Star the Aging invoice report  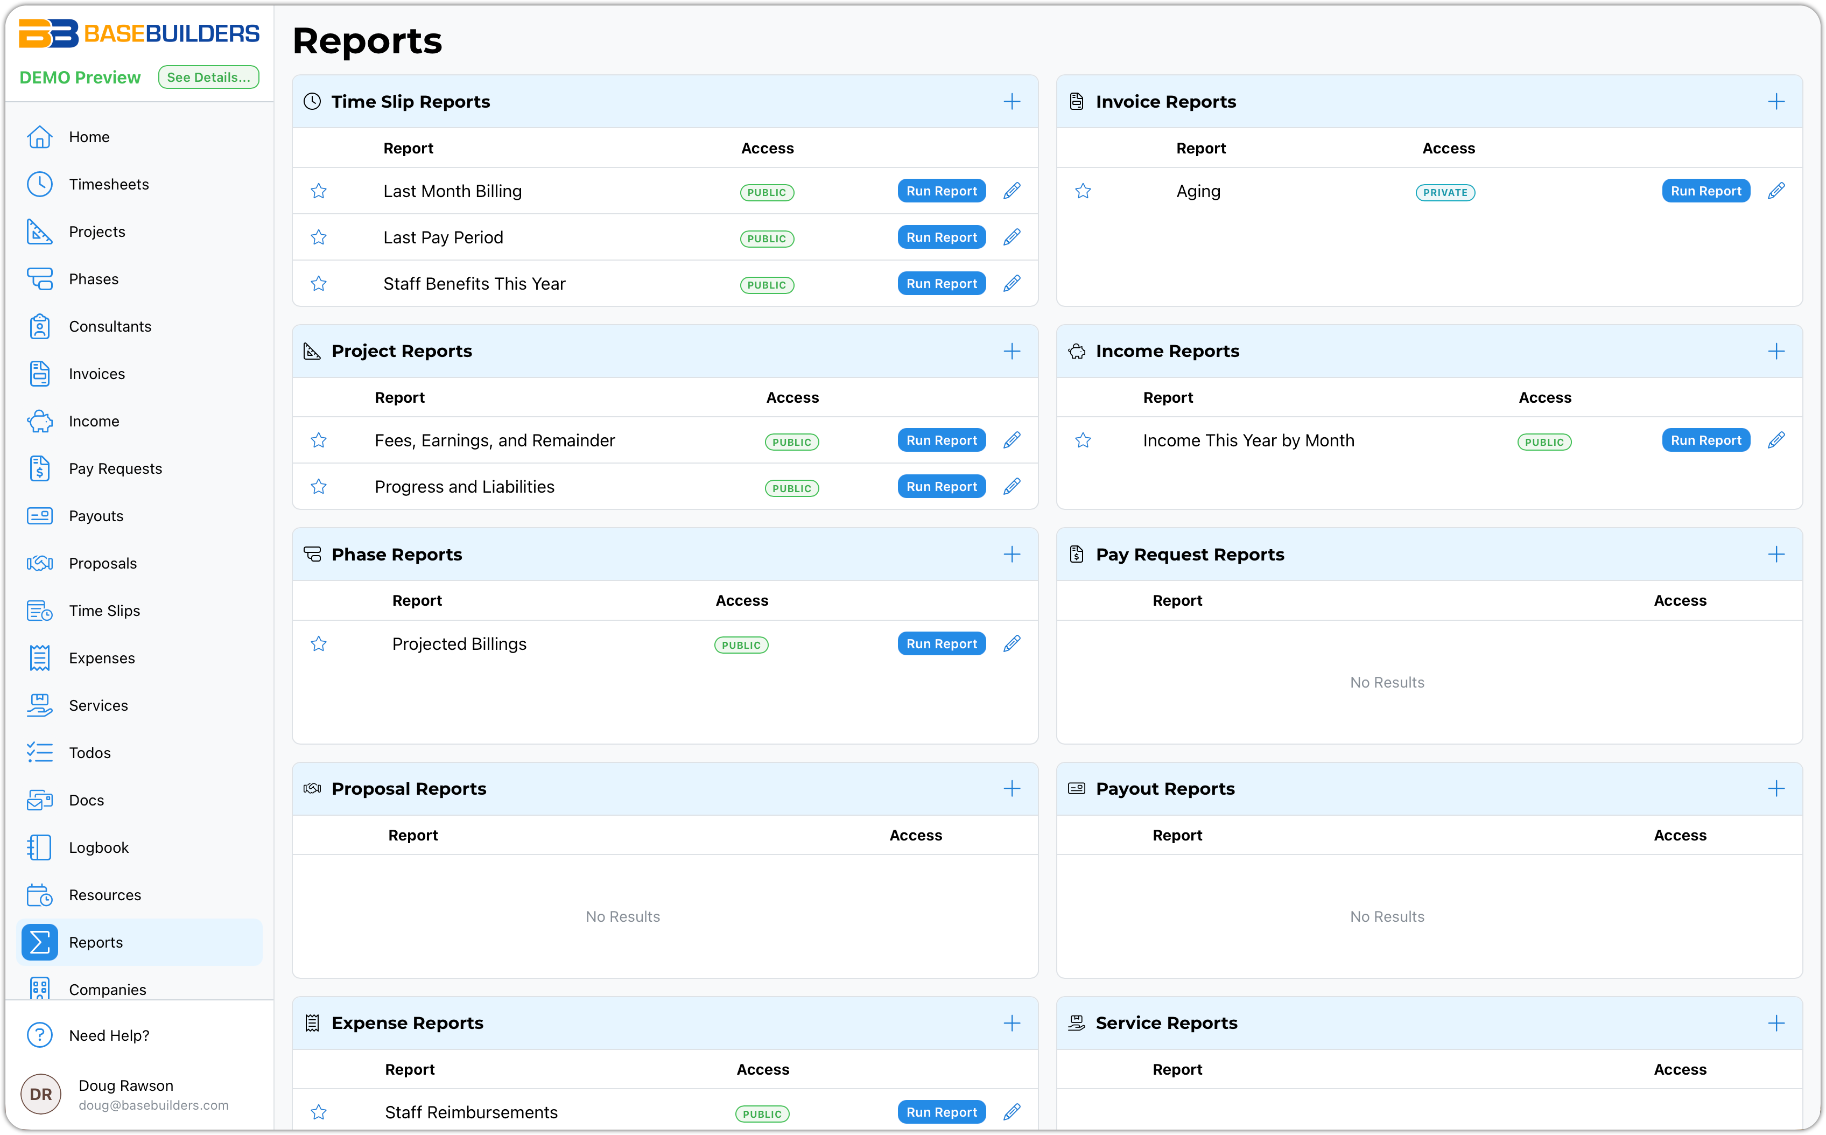tap(1082, 191)
